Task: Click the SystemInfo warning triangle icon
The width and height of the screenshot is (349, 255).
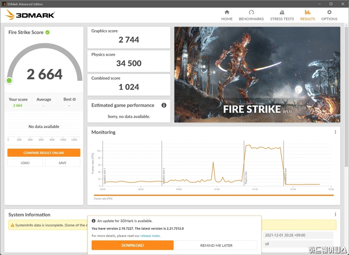Action: pos(13,225)
